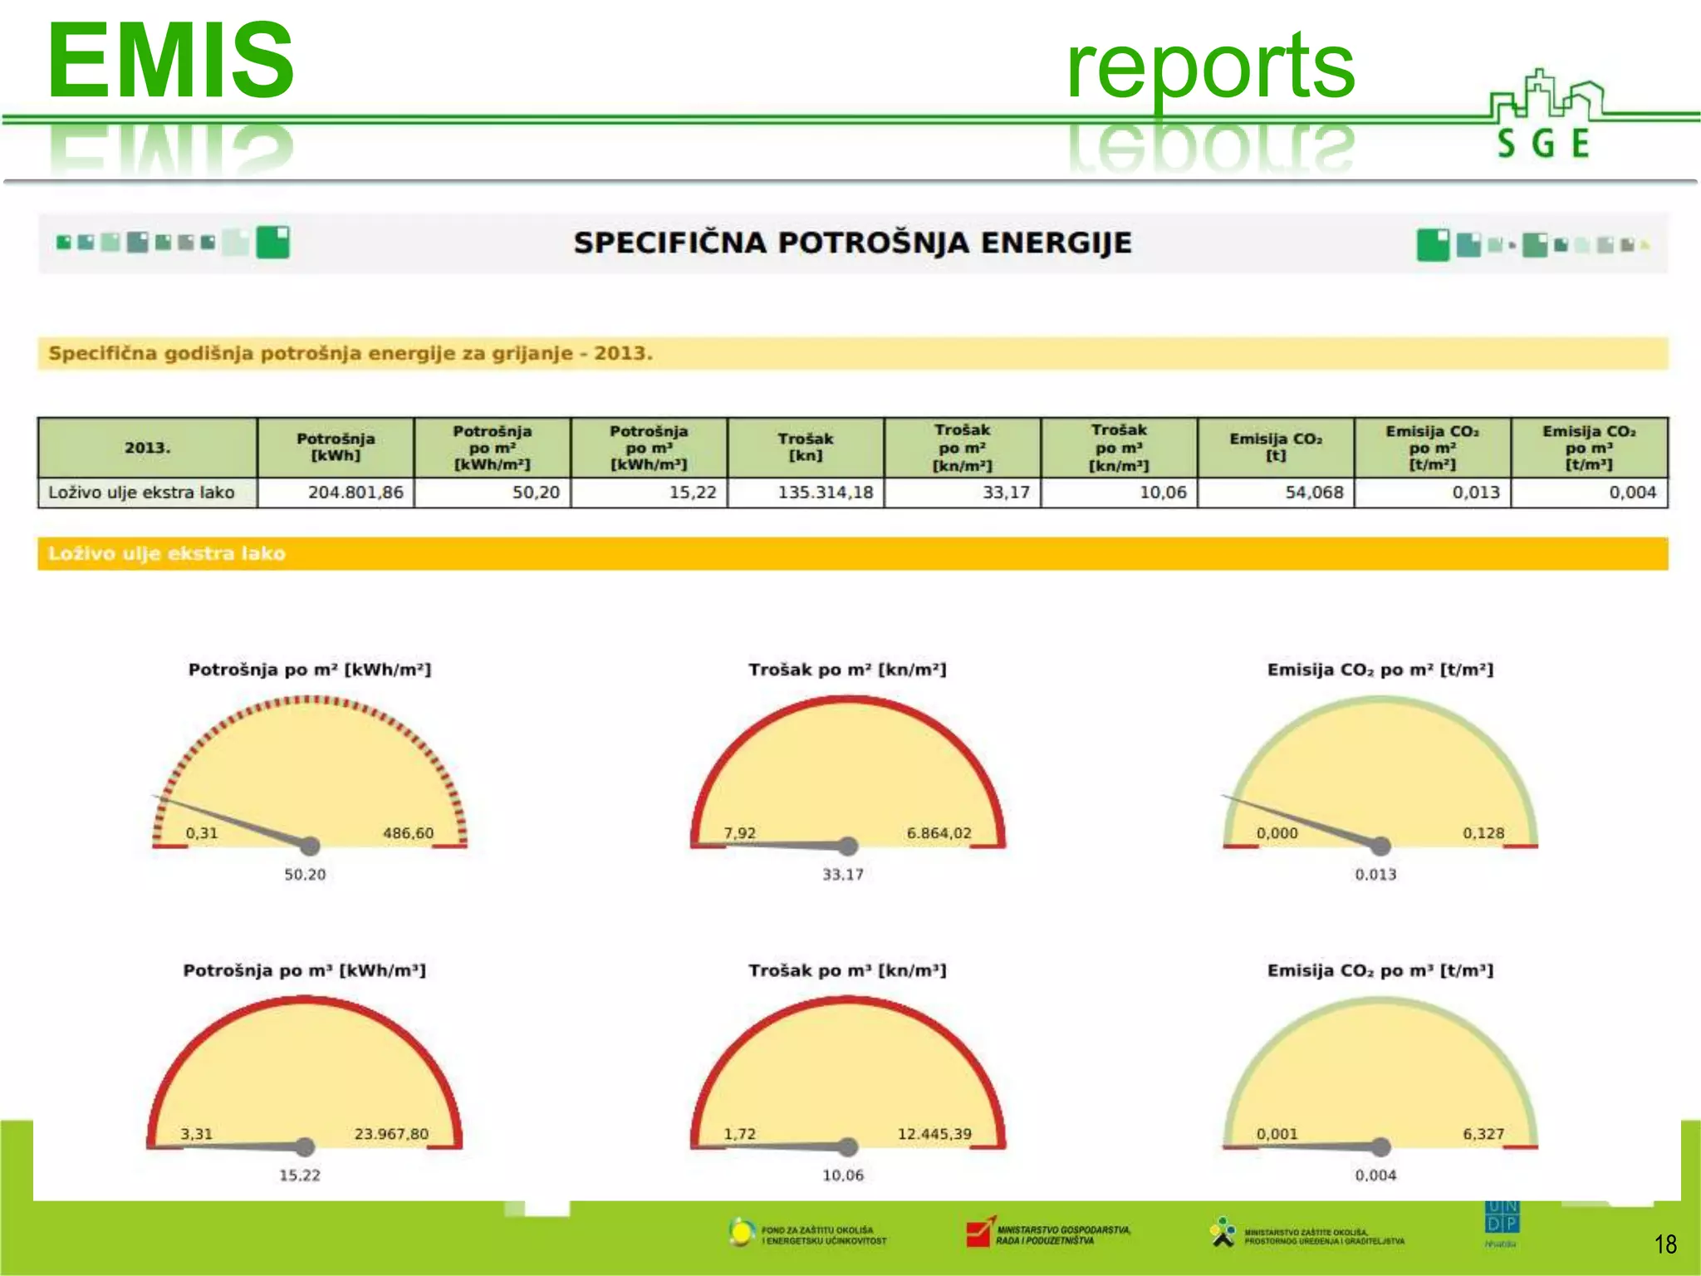Click the Potrošnja [kWh] column header
This screenshot has height=1276, width=1701.
click(336, 448)
